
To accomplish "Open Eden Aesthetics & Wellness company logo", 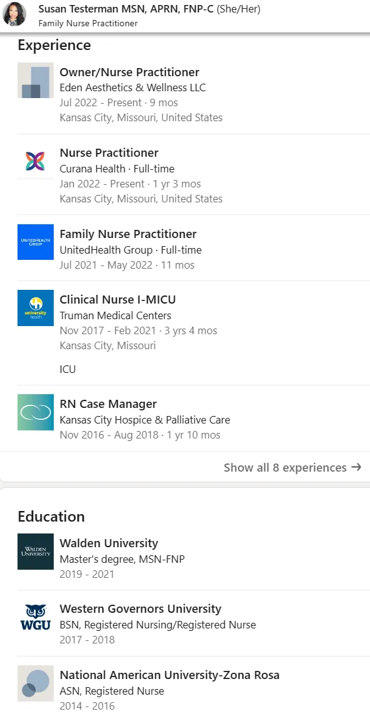I will [x=36, y=80].
